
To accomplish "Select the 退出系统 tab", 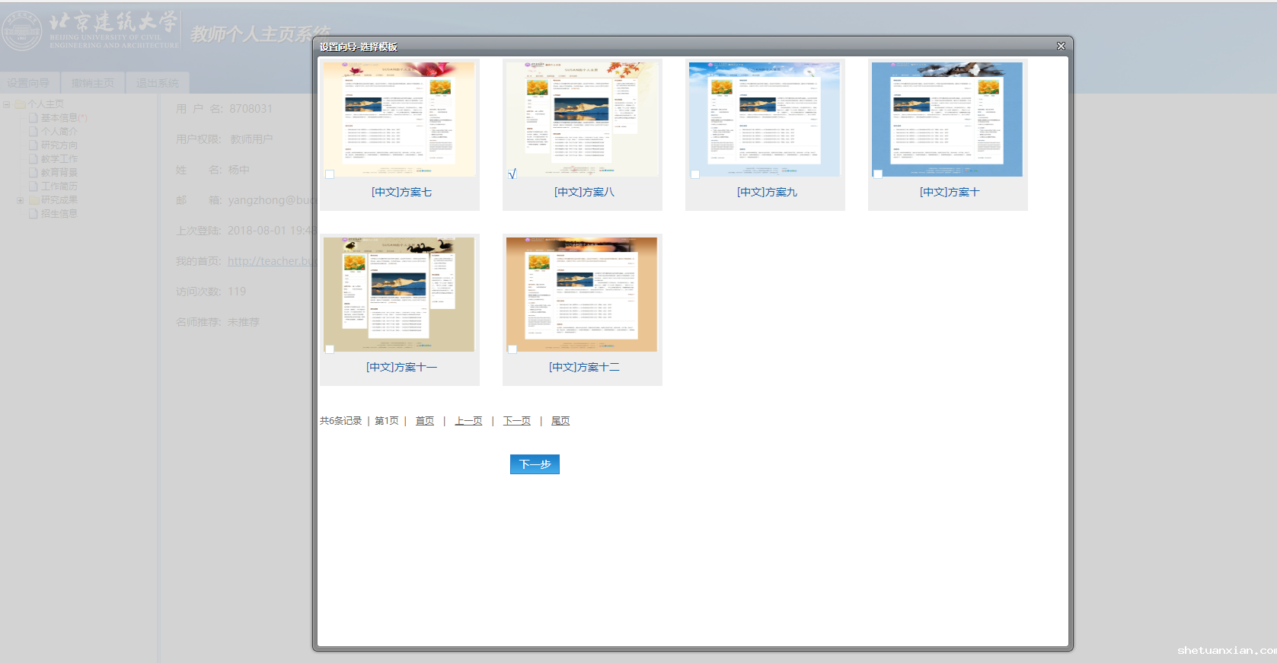I will (158, 83).
